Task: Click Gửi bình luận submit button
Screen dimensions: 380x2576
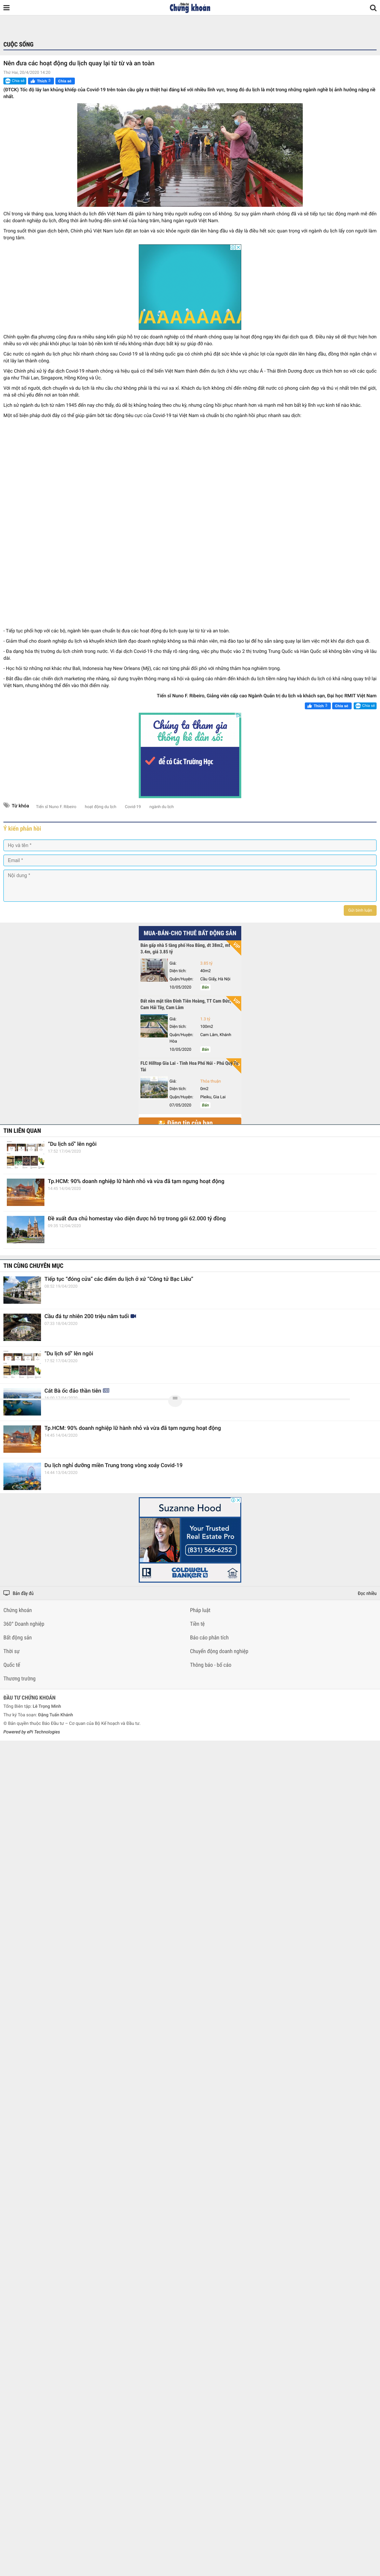Action: (x=360, y=910)
